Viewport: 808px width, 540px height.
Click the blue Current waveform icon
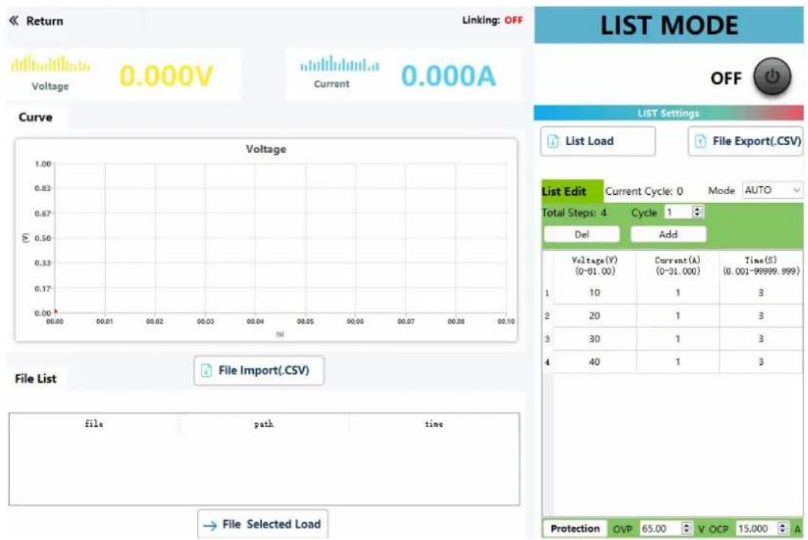tap(339, 65)
